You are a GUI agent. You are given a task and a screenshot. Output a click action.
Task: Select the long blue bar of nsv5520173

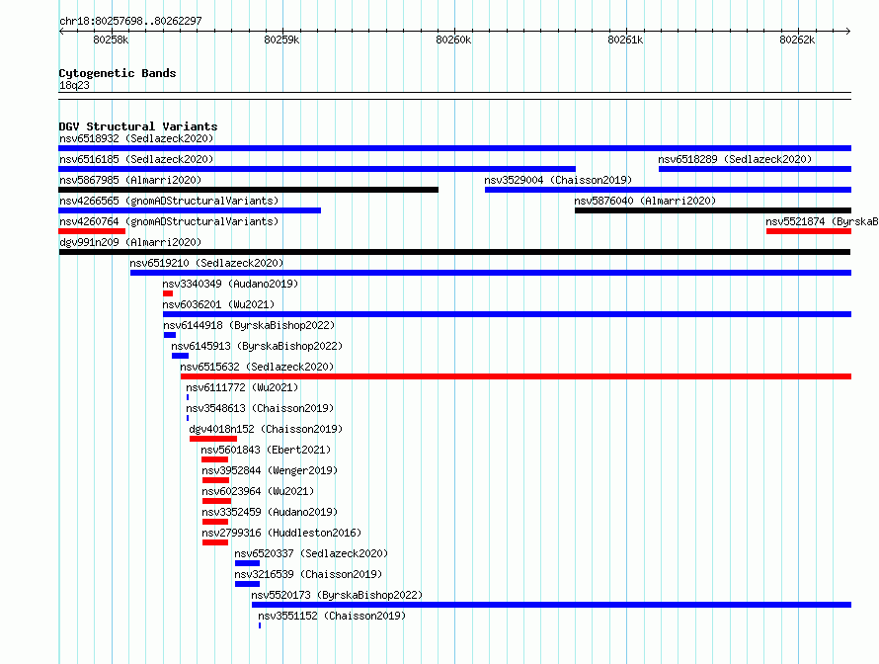tap(552, 605)
